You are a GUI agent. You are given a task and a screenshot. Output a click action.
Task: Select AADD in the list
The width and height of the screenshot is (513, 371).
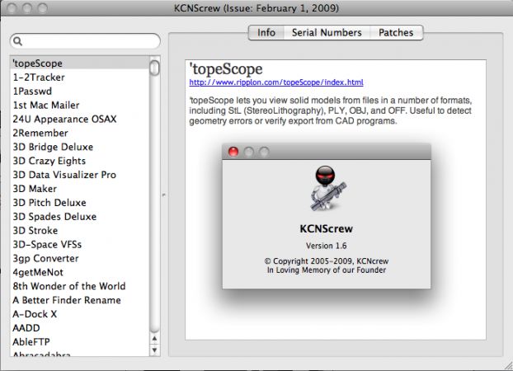tap(79, 328)
